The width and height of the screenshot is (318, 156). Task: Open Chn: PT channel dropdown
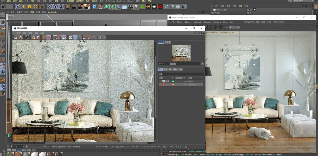[x=234, y=27]
